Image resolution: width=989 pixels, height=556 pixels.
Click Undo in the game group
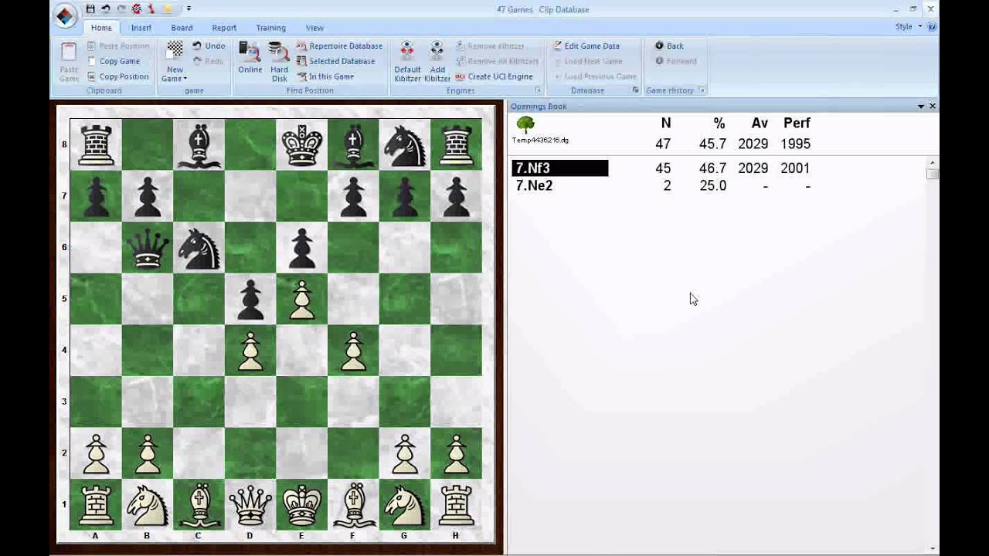(209, 46)
